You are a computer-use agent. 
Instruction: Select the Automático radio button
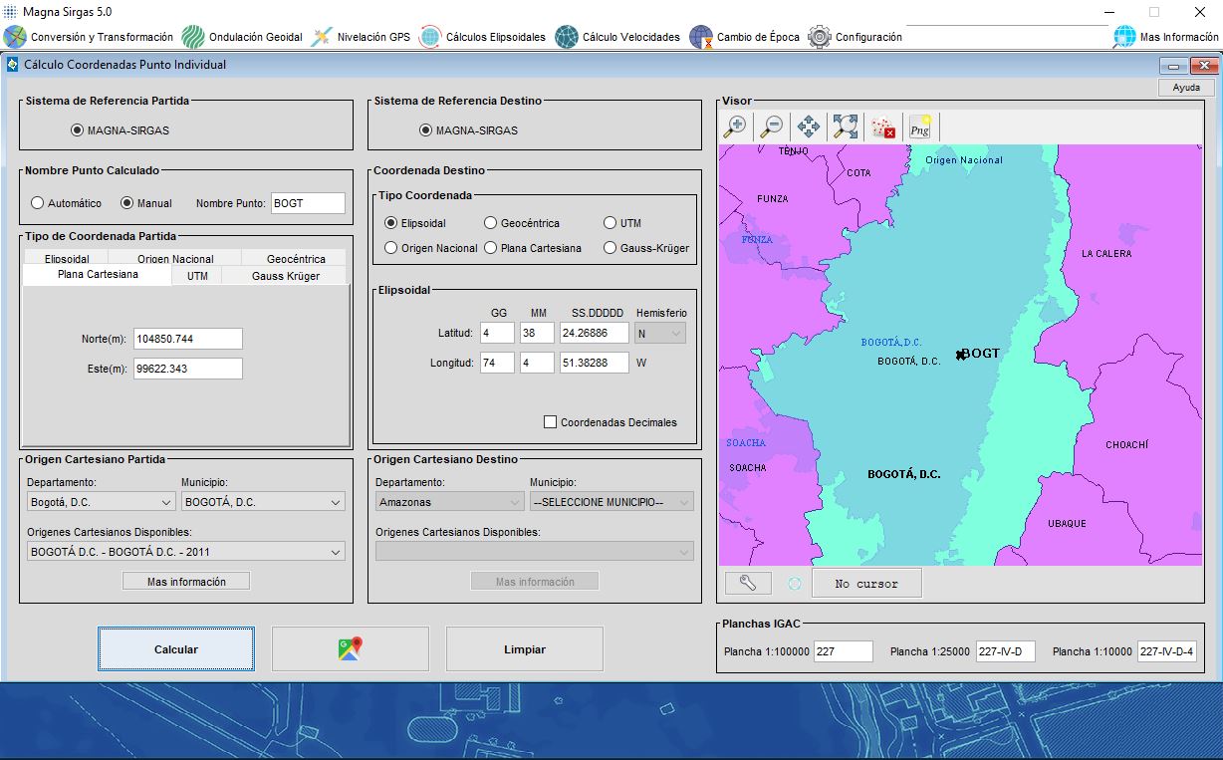38,203
